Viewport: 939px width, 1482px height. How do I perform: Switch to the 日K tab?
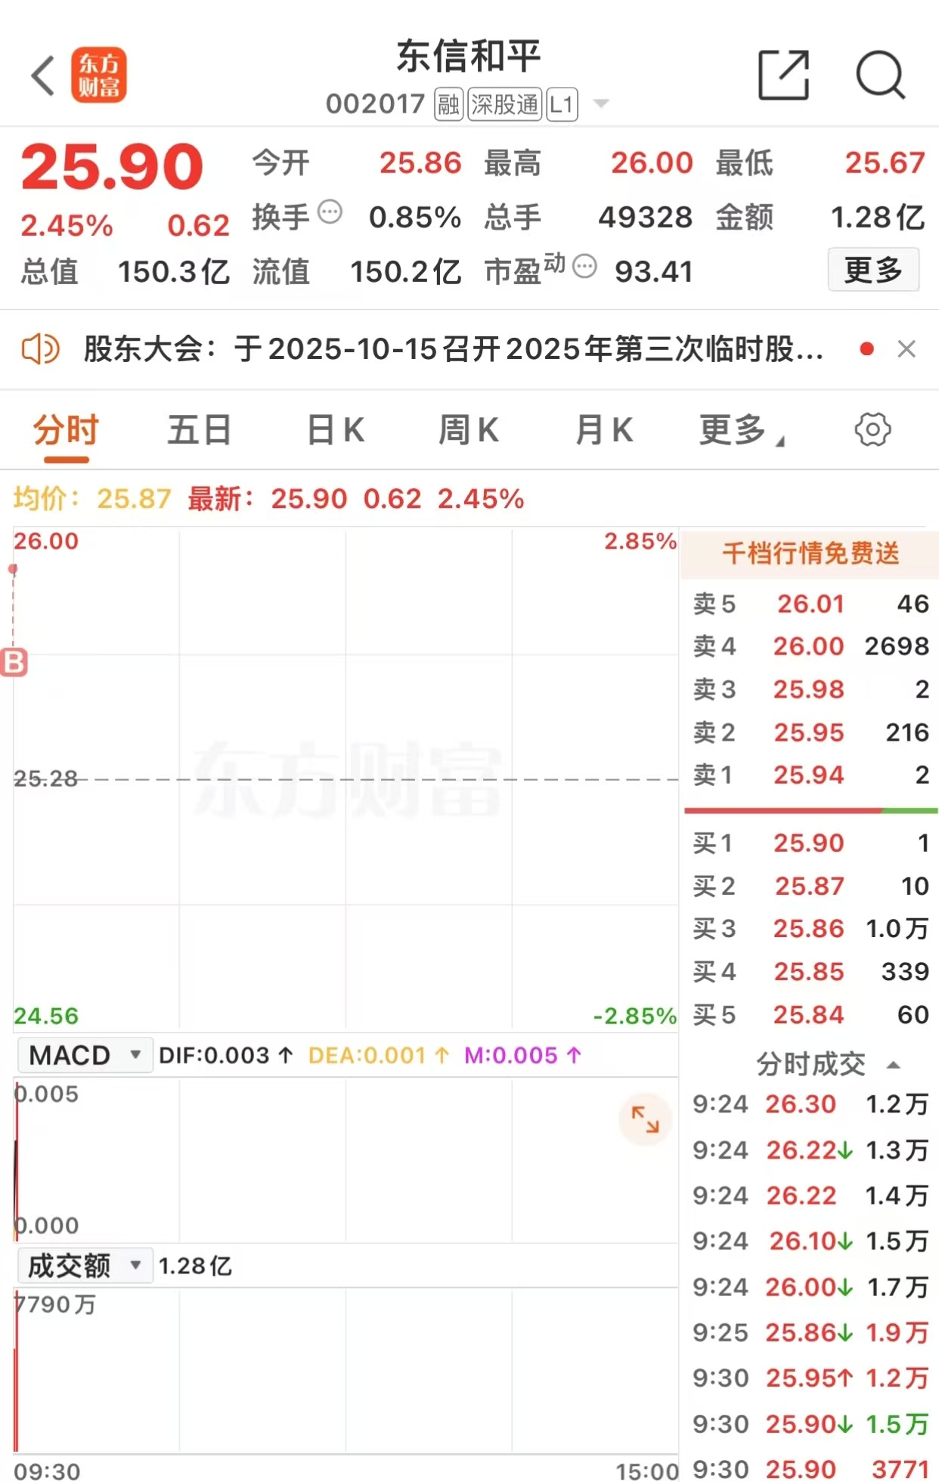(x=336, y=431)
